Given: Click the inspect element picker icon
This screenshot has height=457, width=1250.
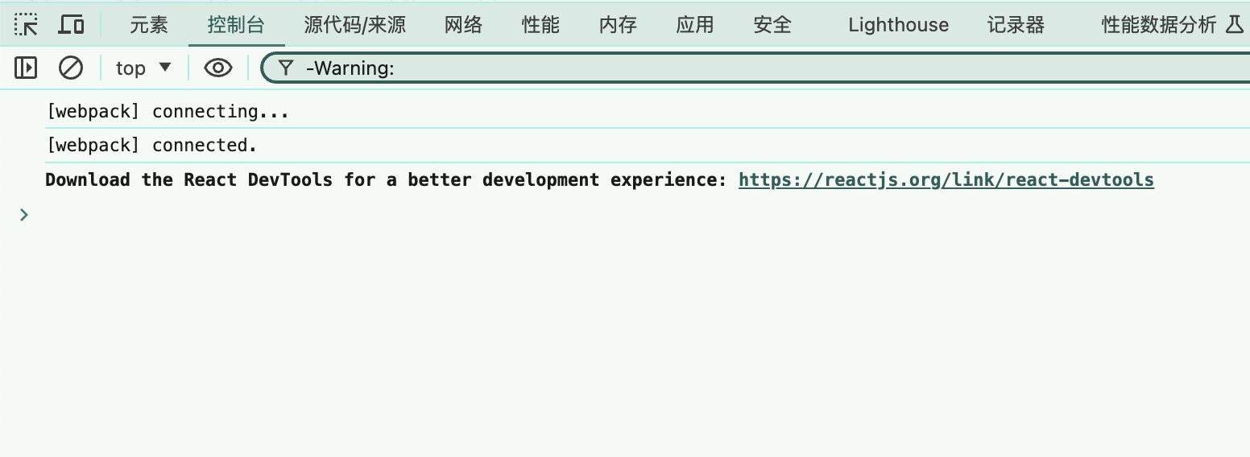Looking at the screenshot, I should 26,25.
